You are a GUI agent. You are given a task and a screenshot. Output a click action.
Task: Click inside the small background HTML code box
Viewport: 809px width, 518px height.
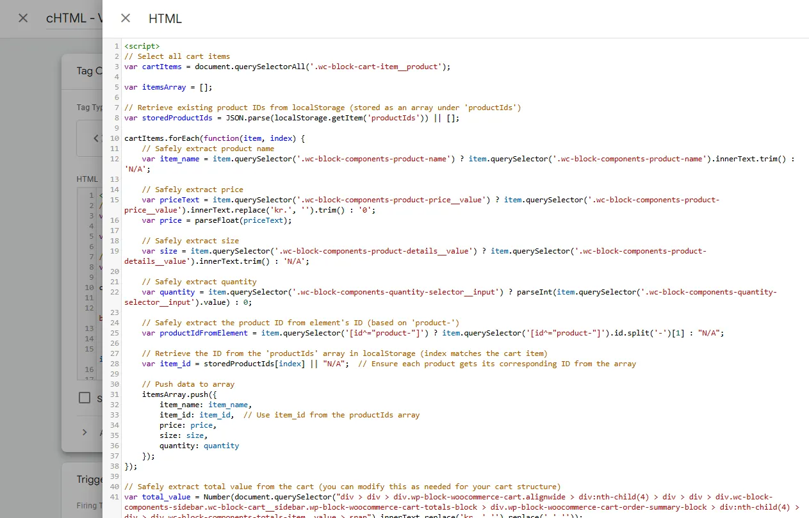click(x=90, y=282)
